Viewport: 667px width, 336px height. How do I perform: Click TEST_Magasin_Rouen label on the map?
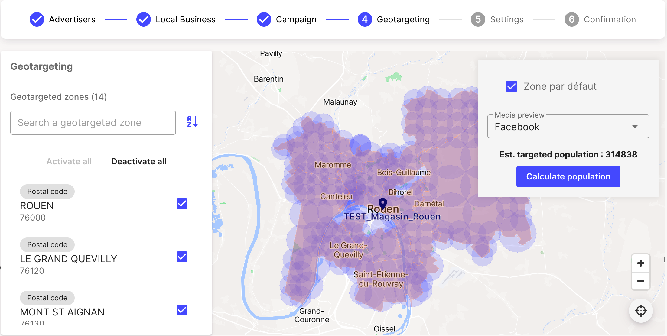[392, 217]
